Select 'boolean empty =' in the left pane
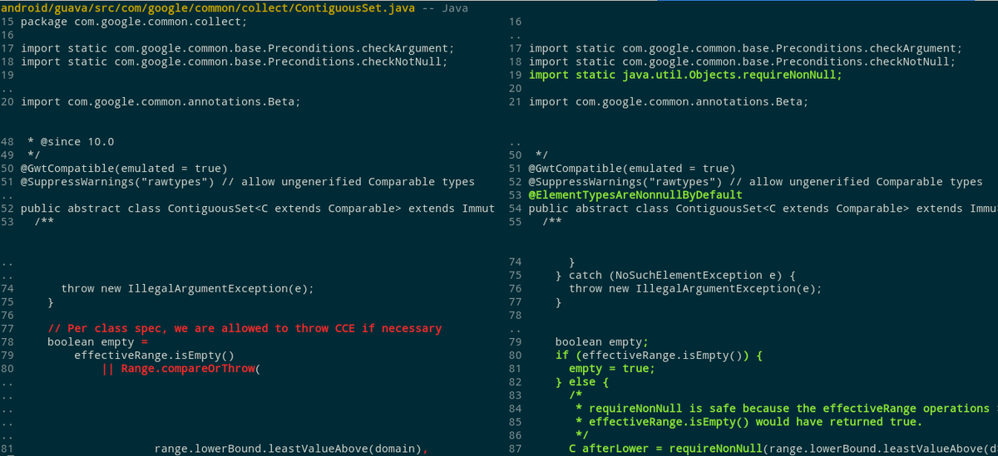The height and width of the screenshot is (456, 998). point(96,341)
